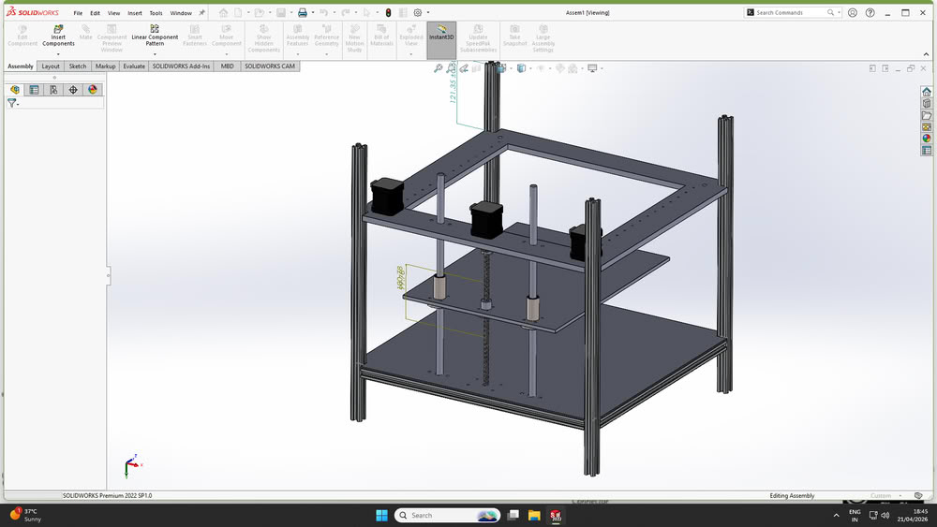Switch to the Assembly tab
The height and width of the screenshot is (527, 937).
[x=21, y=66]
